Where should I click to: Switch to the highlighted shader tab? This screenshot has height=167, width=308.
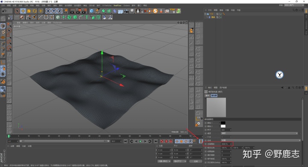pos(214,95)
